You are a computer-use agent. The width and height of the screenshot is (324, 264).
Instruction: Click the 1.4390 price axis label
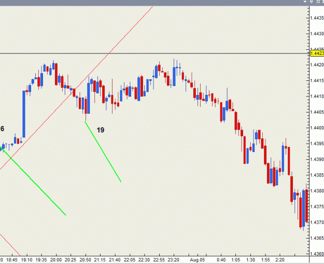[x=317, y=159]
